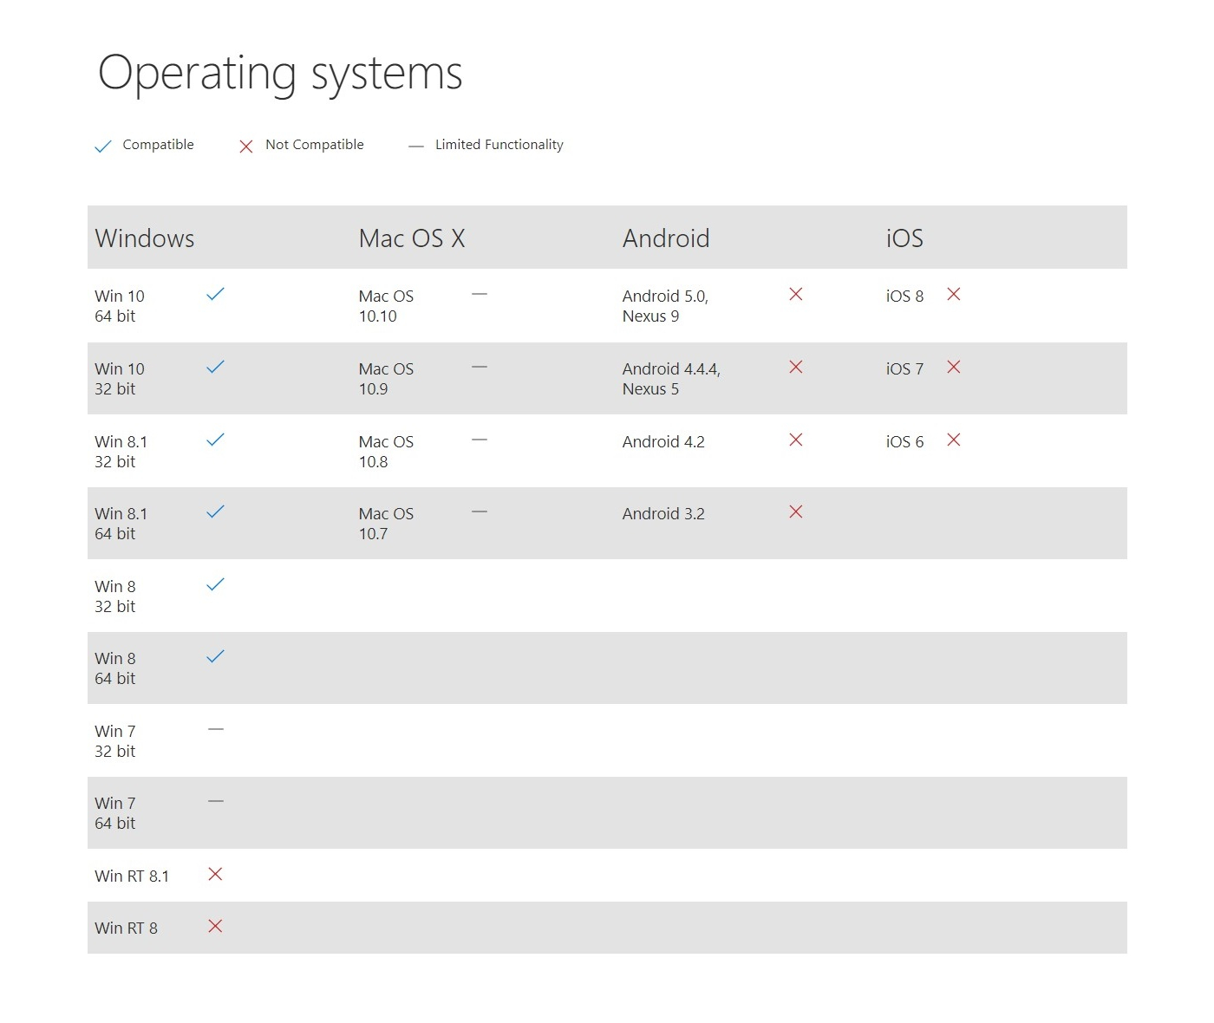Click the iOS 8 label
Screen dimensions: 1214x1023
click(x=904, y=296)
